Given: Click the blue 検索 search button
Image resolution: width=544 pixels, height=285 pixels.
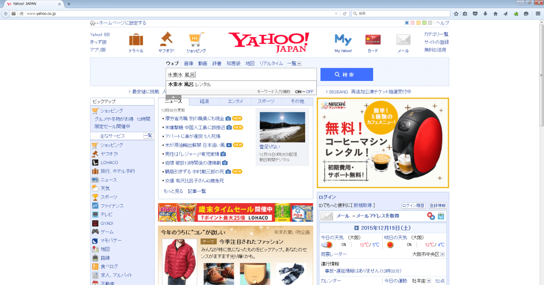Looking at the screenshot, I should coord(347,75).
